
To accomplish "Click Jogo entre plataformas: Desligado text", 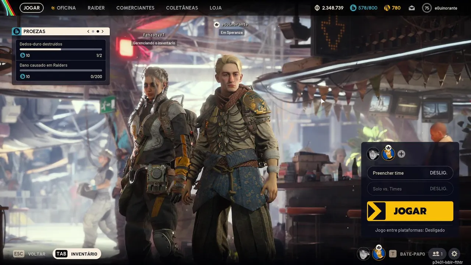I will [410, 230].
